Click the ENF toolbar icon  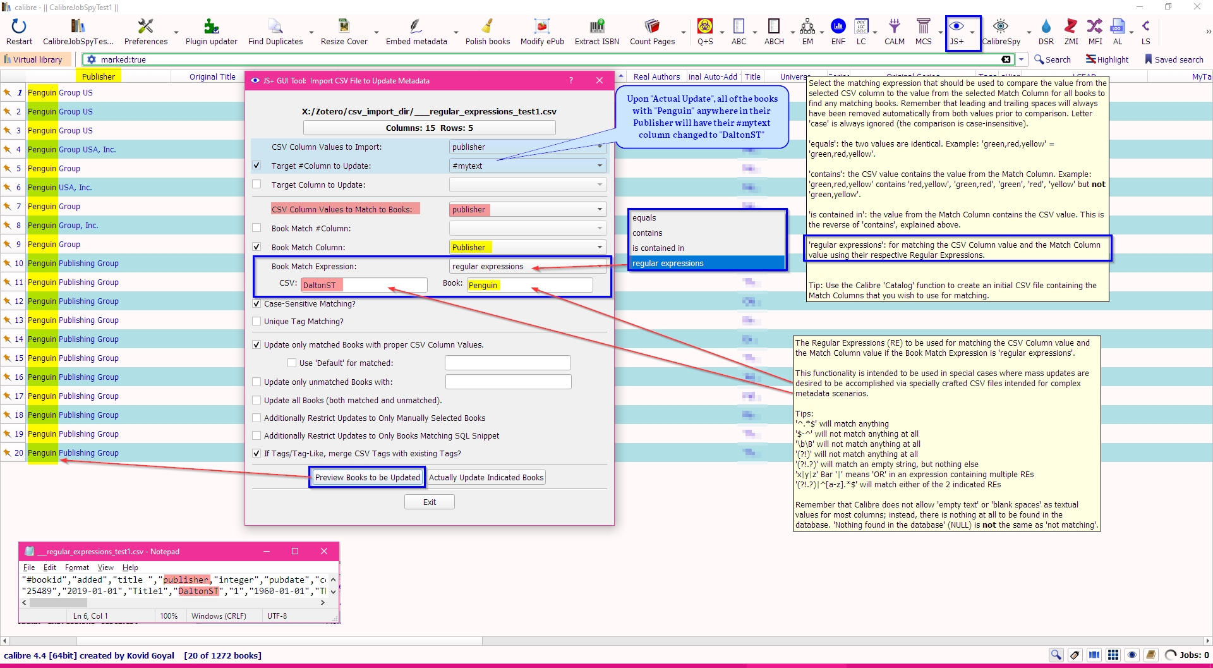[838, 32]
